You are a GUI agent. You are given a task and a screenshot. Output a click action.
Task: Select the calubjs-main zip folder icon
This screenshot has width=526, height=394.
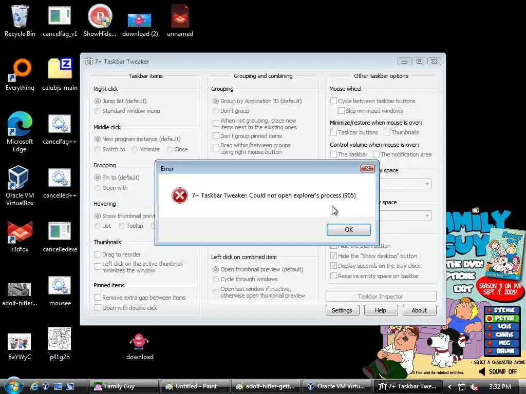[x=60, y=74]
